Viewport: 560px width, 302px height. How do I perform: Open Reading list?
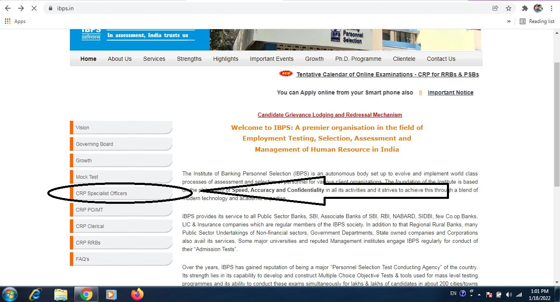pos(537,21)
